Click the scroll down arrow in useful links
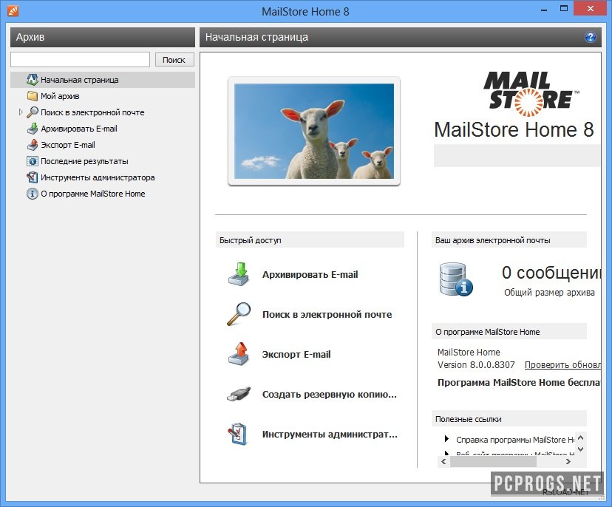Image resolution: width=612 pixels, height=507 pixels. pos(580,449)
